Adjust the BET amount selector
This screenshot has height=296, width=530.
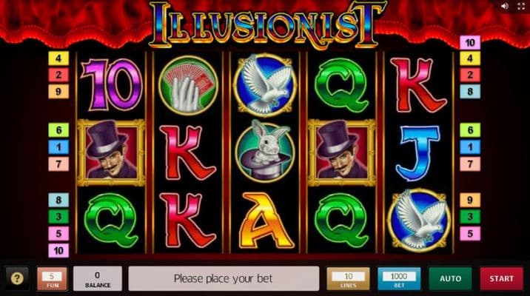click(399, 279)
